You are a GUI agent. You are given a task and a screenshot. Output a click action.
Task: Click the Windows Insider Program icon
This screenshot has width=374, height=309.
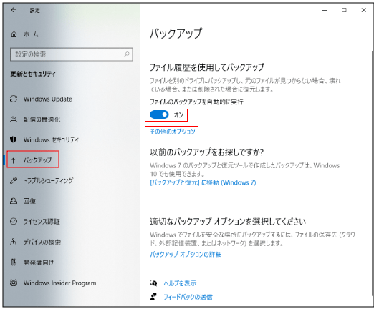[x=14, y=283]
